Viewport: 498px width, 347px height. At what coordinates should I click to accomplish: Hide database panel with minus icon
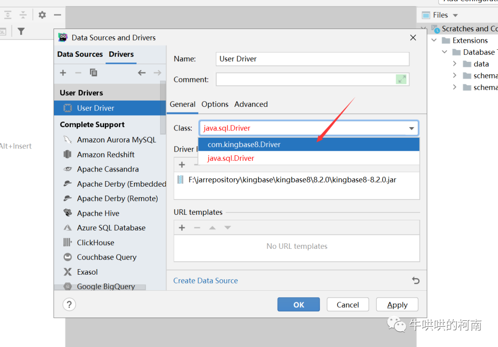coord(58,15)
